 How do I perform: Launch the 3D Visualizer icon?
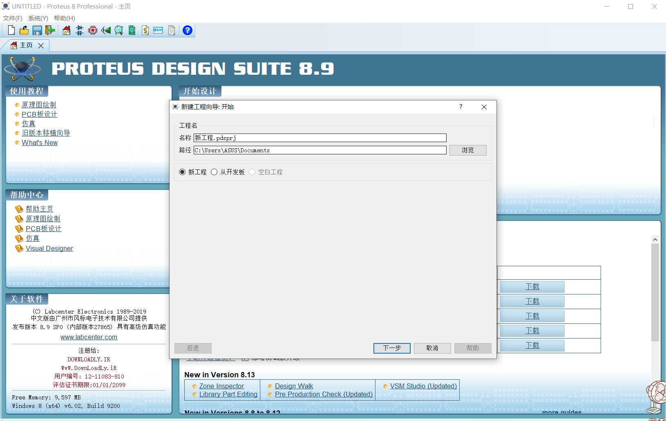tap(106, 30)
